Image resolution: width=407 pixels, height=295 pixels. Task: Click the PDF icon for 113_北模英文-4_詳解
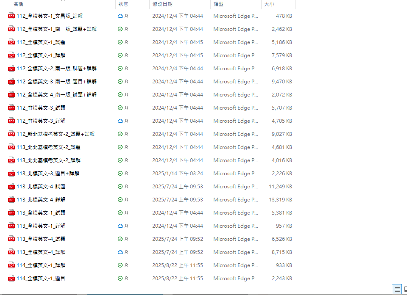11,200
